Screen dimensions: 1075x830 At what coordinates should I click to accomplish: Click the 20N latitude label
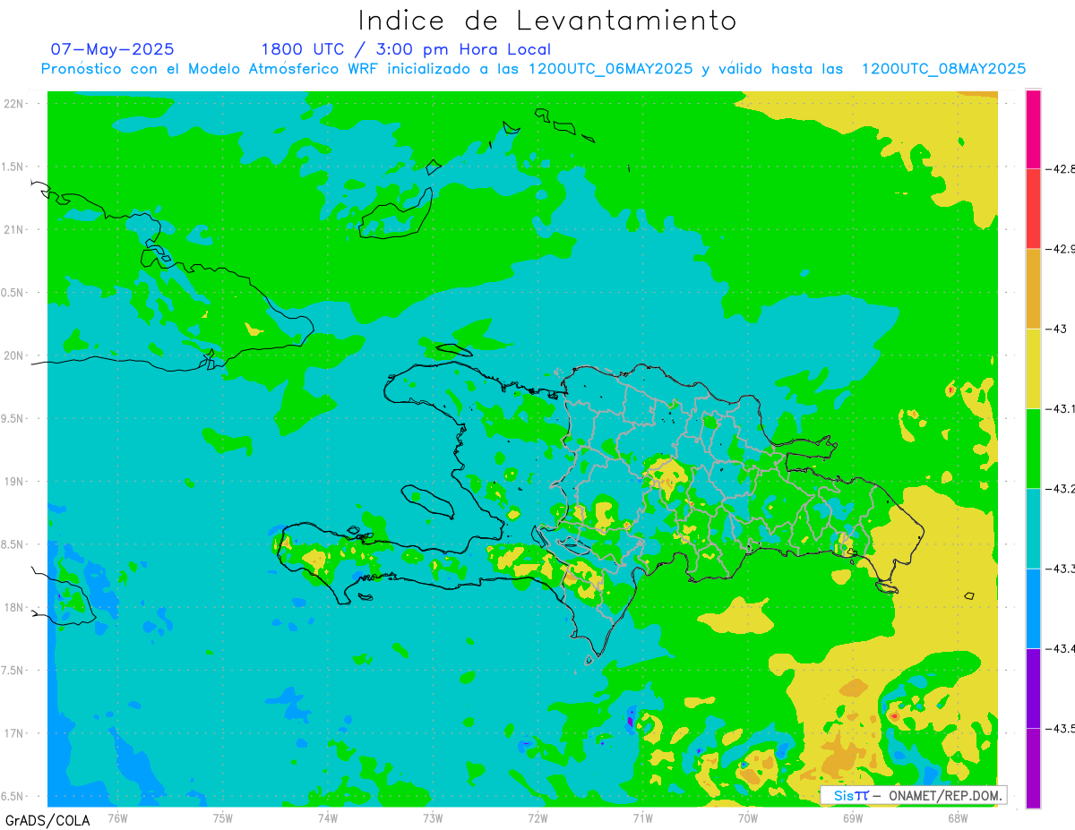15,355
